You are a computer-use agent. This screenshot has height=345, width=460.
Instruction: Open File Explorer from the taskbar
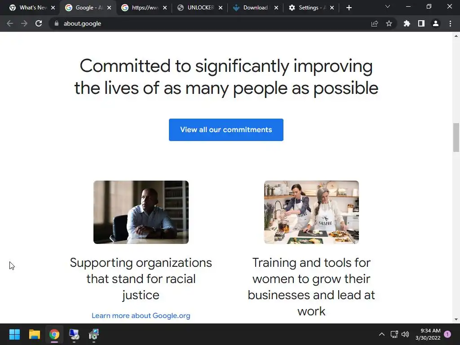34,334
